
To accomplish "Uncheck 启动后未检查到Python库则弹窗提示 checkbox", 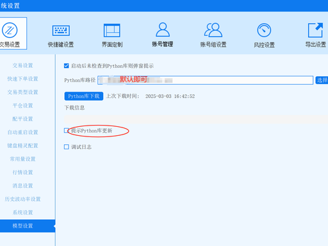I will click(67, 65).
